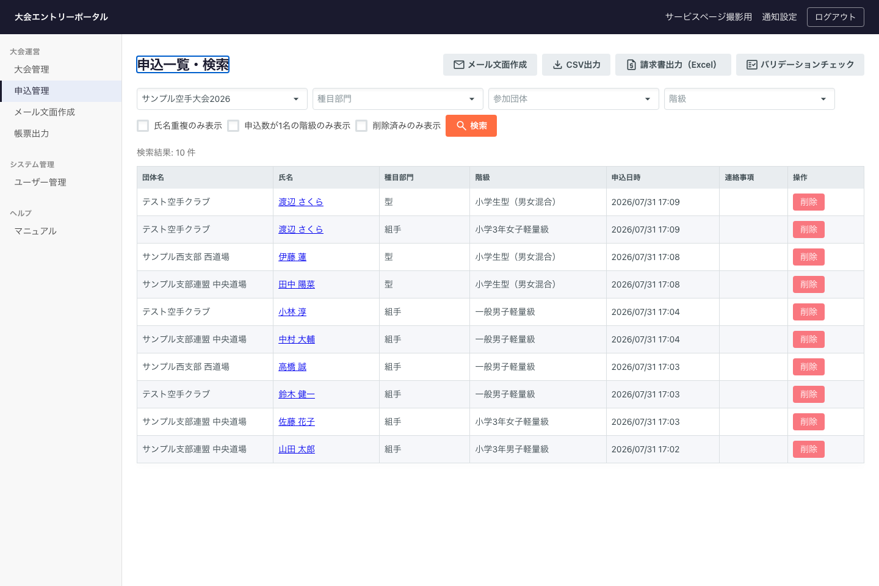The width and height of the screenshot is (879, 586).
Task: Click the ログアウト button
Action: tap(836, 17)
